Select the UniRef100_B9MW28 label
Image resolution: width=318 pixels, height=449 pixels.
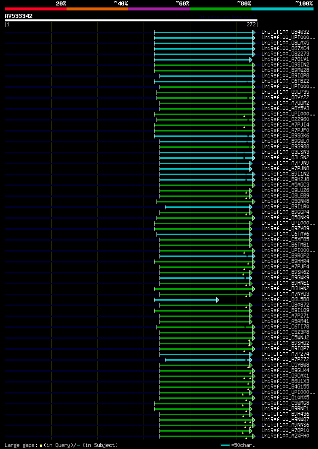(x=285, y=70)
